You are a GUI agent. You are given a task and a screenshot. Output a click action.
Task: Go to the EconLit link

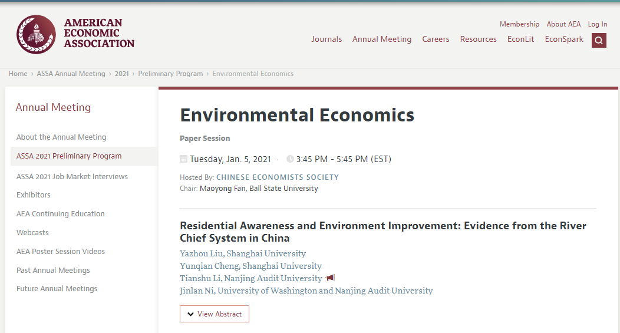(521, 39)
